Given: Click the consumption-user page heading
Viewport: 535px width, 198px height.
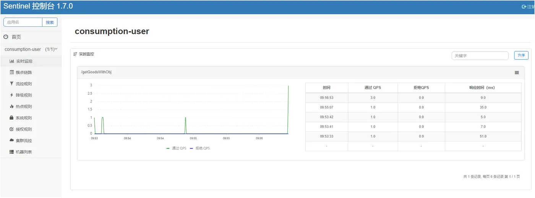Looking at the screenshot, I should (x=112, y=31).
